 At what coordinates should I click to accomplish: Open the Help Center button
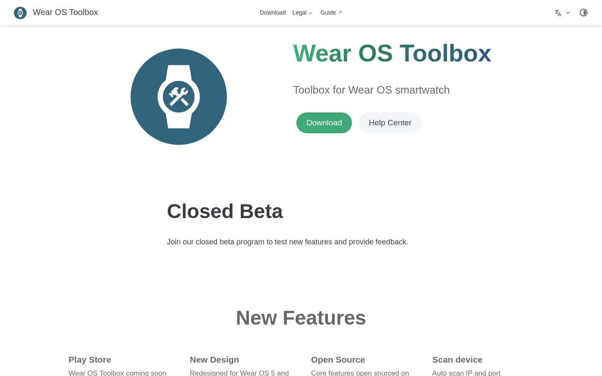pos(390,123)
